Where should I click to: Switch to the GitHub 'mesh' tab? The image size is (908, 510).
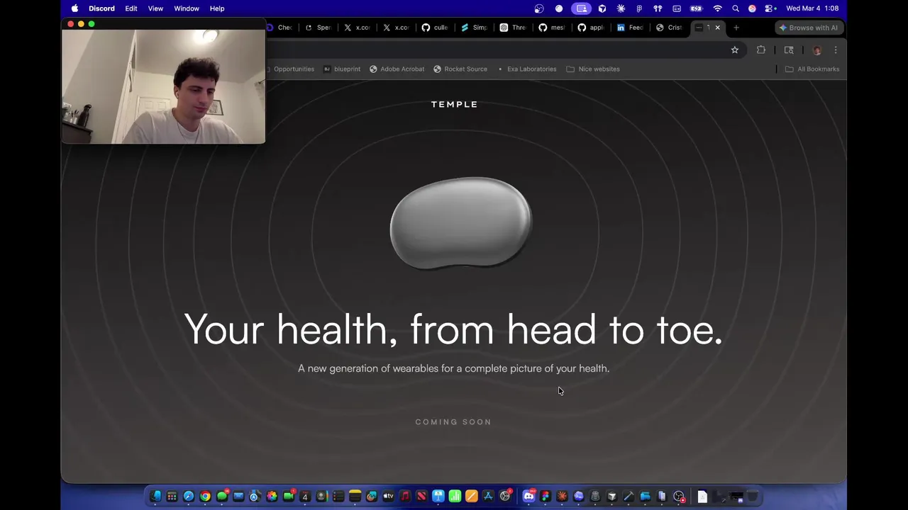[x=551, y=28]
